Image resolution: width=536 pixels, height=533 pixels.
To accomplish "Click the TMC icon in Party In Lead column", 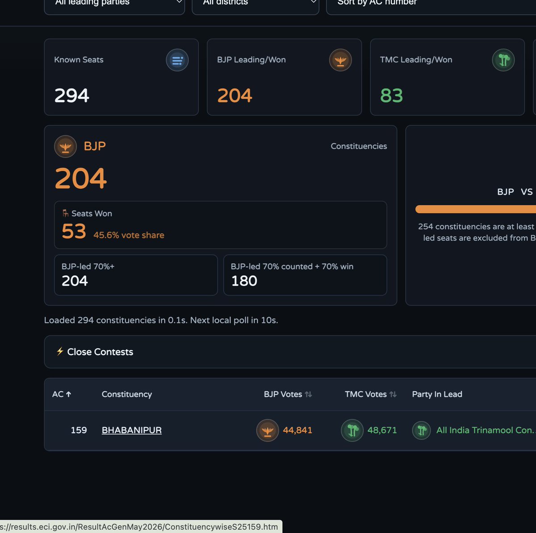I will click(421, 430).
